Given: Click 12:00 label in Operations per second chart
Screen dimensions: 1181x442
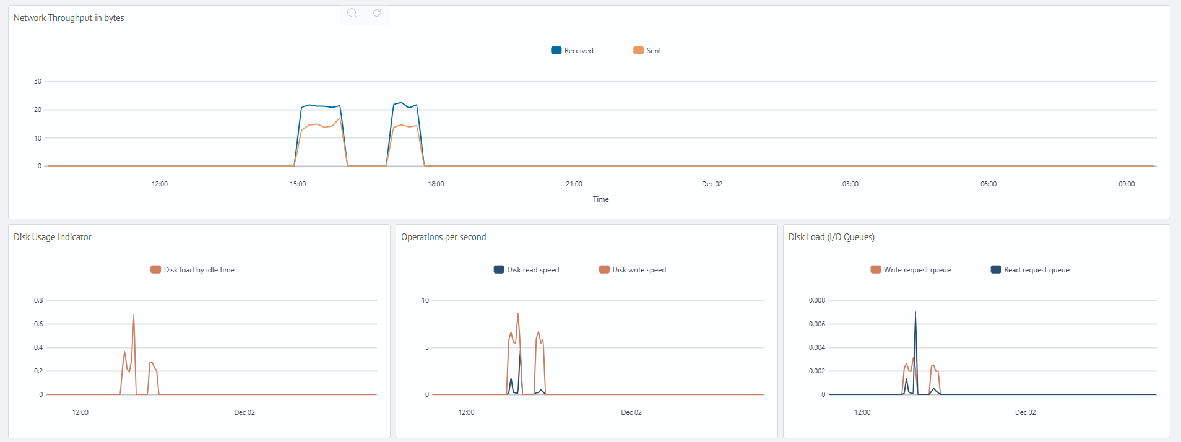Looking at the screenshot, I should click(466, 412).
